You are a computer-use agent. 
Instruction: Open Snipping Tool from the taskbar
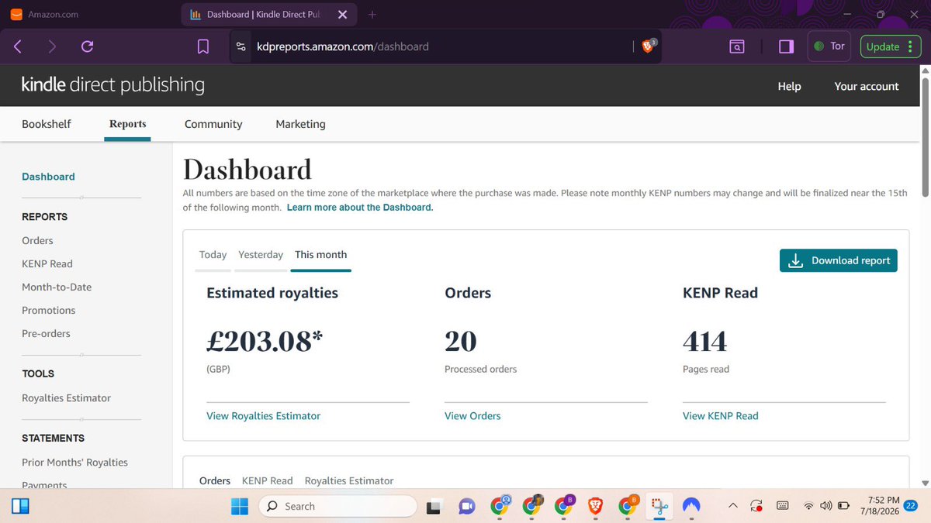[659, 506]
